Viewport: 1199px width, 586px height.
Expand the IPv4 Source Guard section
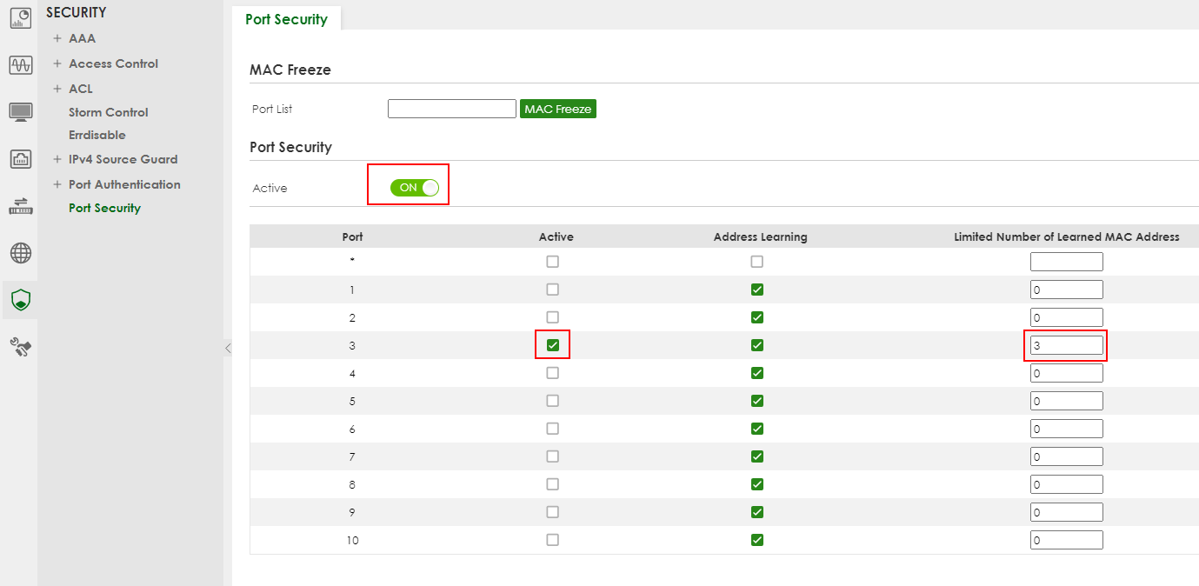tap(57, 159)
